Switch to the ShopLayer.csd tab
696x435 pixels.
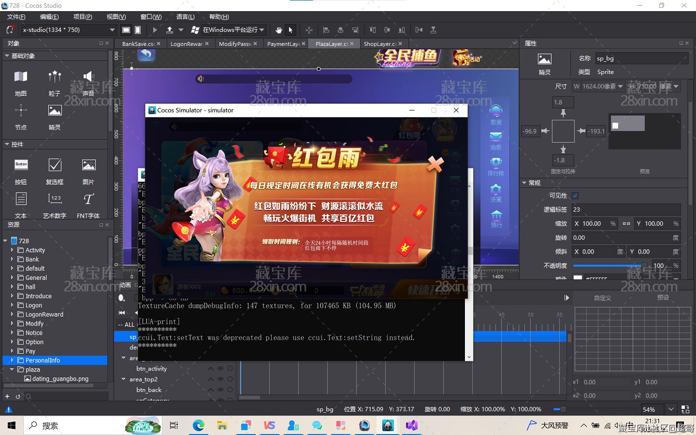click(x=379, y=44)
